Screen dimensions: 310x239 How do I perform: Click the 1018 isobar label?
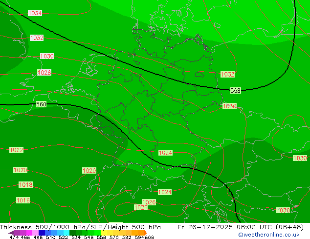pos(25,185)
